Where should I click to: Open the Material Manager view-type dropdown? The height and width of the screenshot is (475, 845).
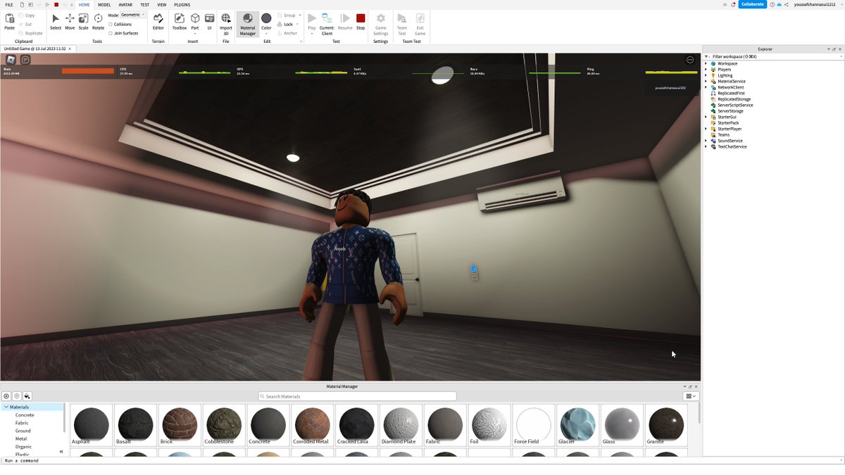tap(691, 396)
